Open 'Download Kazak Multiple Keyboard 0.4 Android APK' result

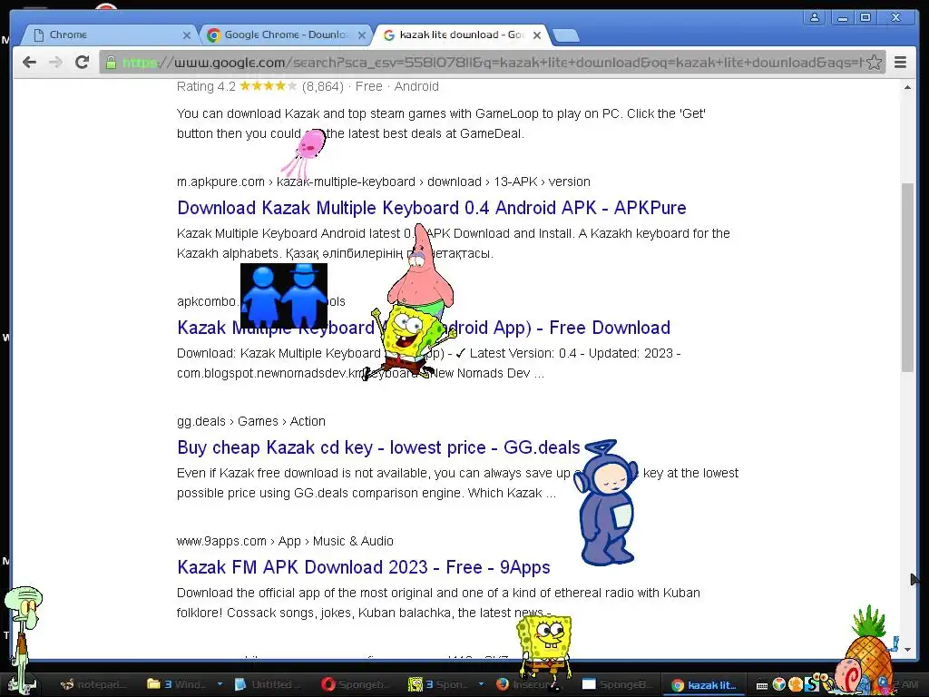(431, 208)
